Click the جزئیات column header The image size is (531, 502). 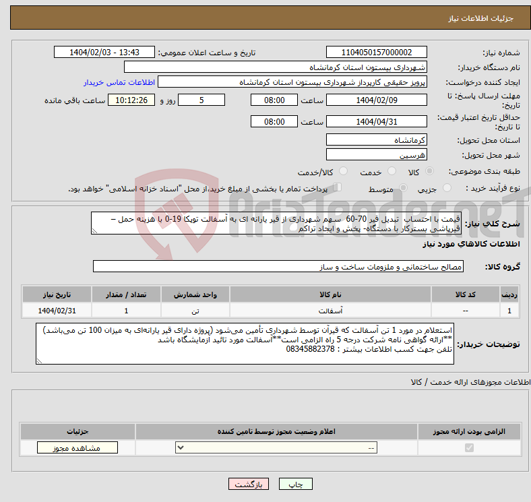coord(77,431)
